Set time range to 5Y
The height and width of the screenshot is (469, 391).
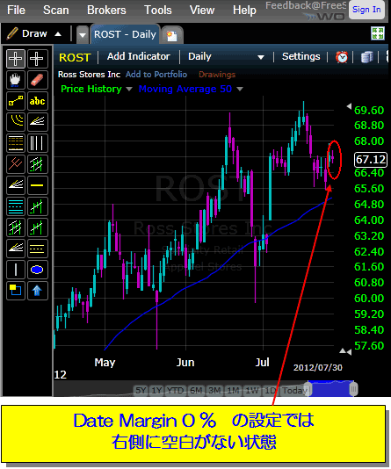(x=141, y=390)
